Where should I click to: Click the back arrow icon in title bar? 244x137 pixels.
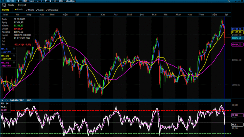tap(5, 1)
